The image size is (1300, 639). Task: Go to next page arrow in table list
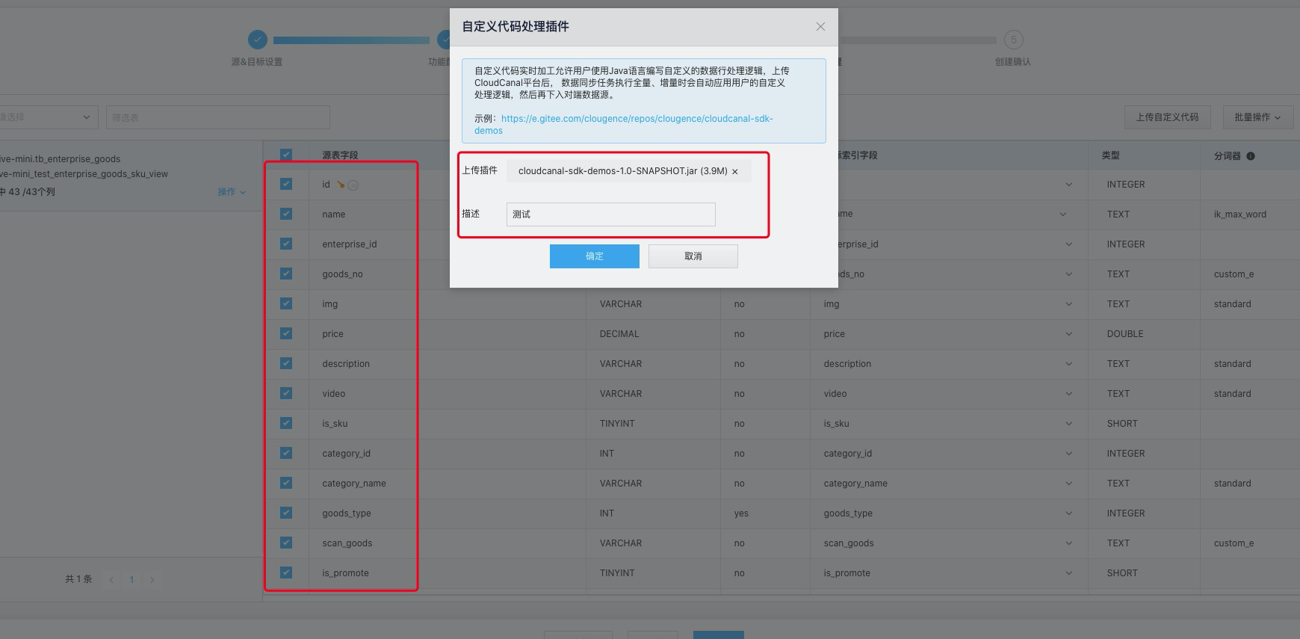[152, 580]
